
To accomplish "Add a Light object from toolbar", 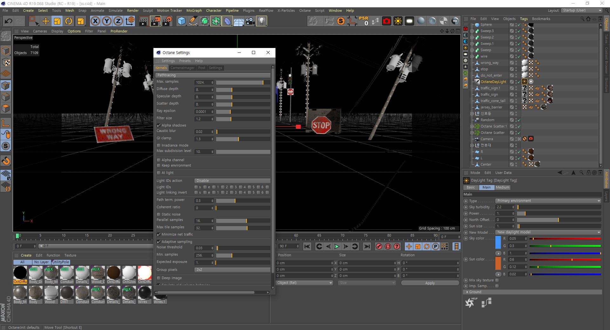I will [x=261, y=21].
